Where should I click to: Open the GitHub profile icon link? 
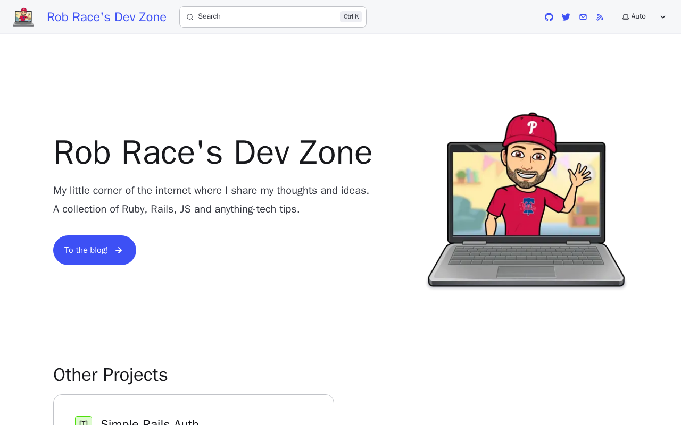(549, 17)
